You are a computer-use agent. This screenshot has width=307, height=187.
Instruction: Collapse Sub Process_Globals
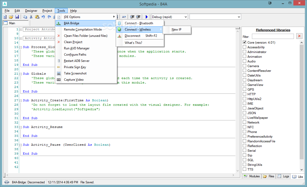pos(20,47)
